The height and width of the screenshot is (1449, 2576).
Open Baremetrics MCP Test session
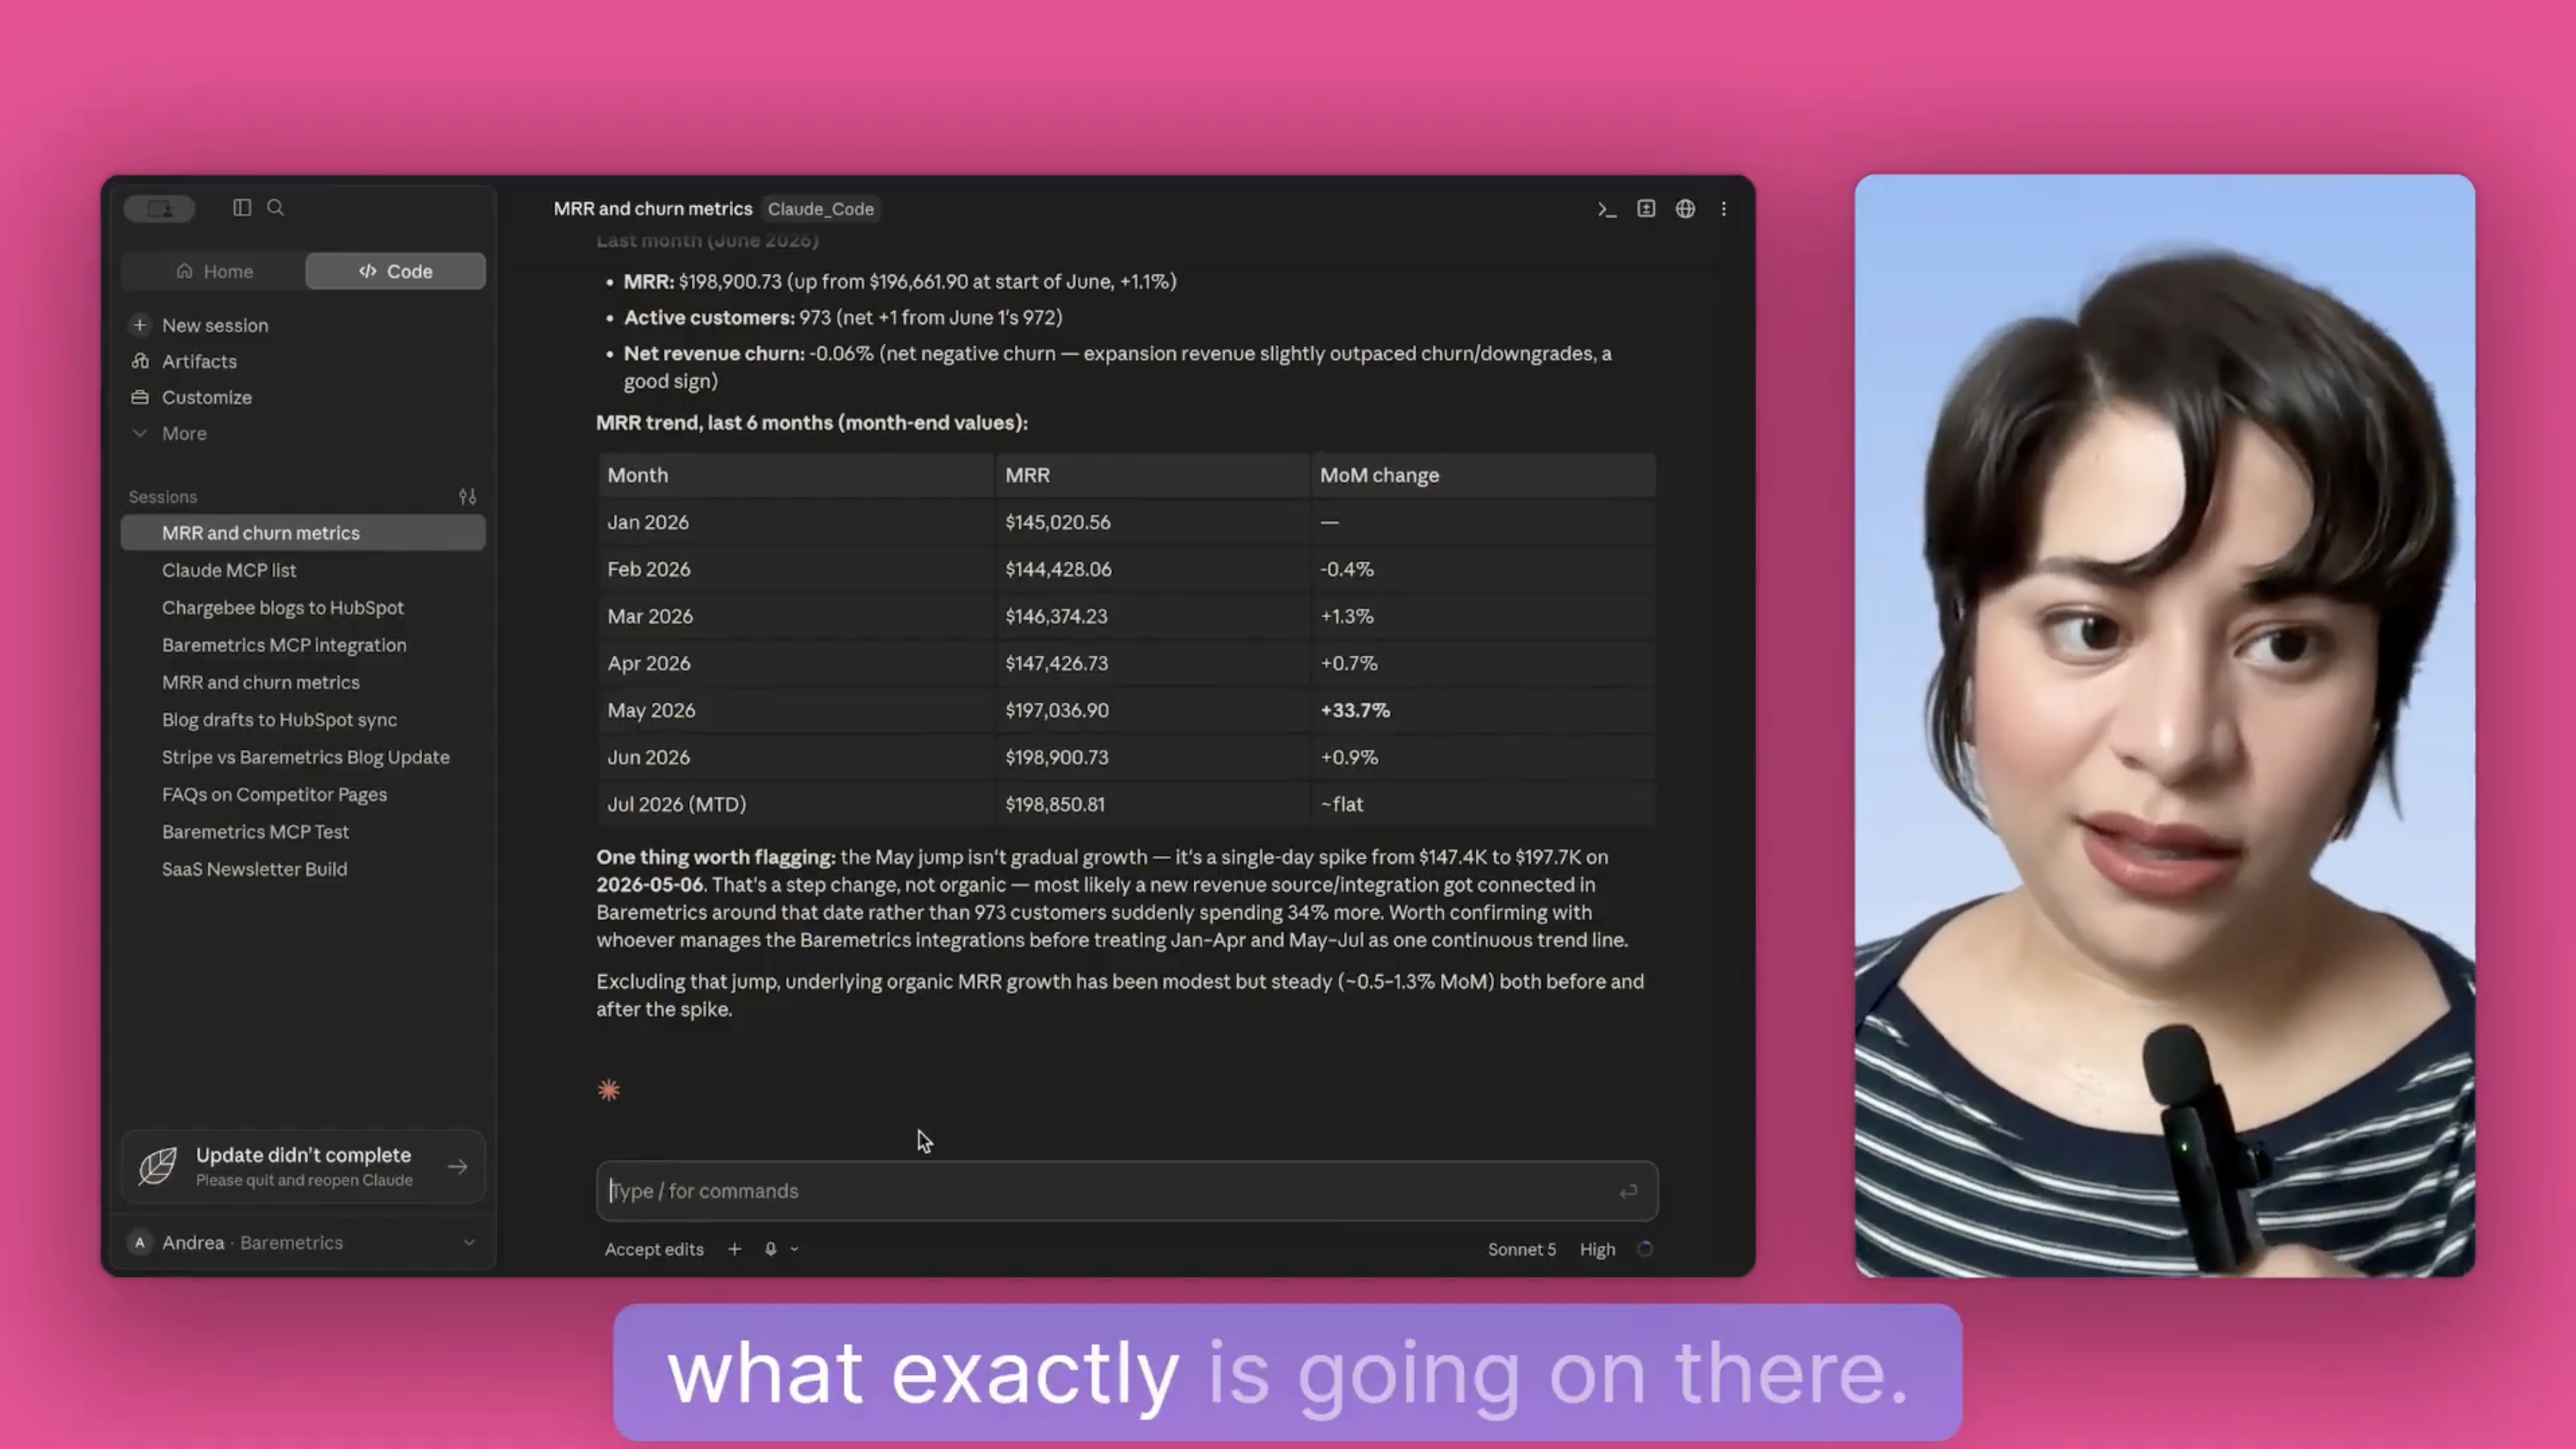(x=303, y=832)
